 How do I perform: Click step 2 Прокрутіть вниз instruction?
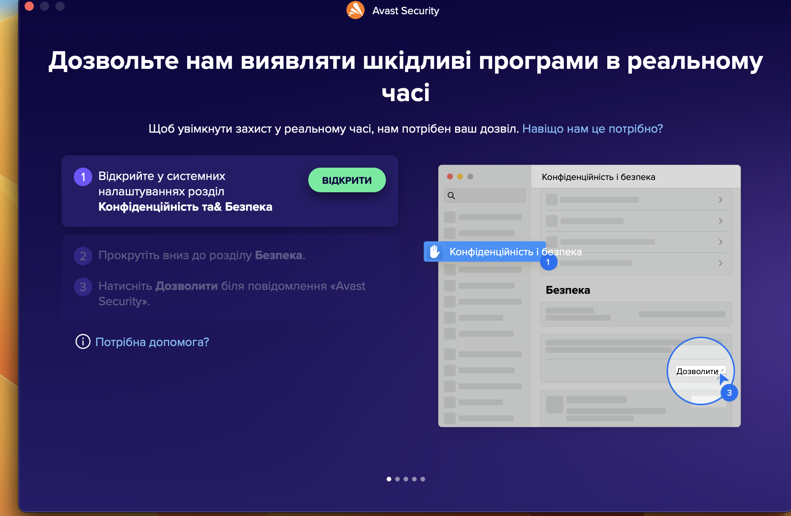[202, 255]
